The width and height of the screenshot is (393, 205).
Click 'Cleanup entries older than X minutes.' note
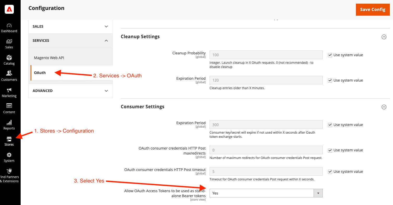(237, 88)
